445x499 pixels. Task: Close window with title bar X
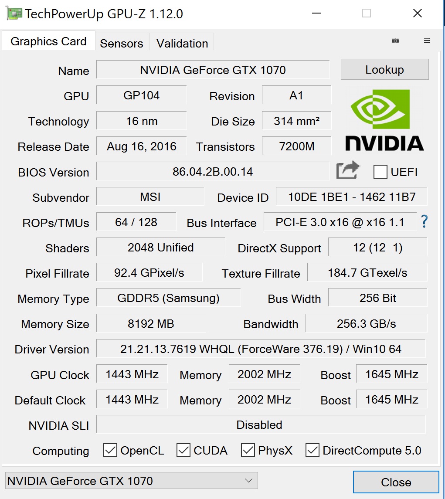pos(417,14)
